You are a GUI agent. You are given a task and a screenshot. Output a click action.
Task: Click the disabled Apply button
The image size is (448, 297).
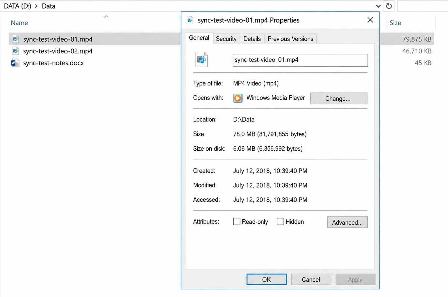(x=355, y=279)
